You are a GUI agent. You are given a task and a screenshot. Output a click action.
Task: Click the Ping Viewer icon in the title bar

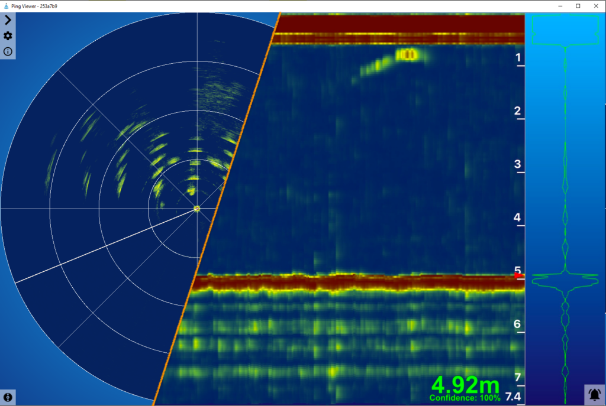click(x=5, y=5)
